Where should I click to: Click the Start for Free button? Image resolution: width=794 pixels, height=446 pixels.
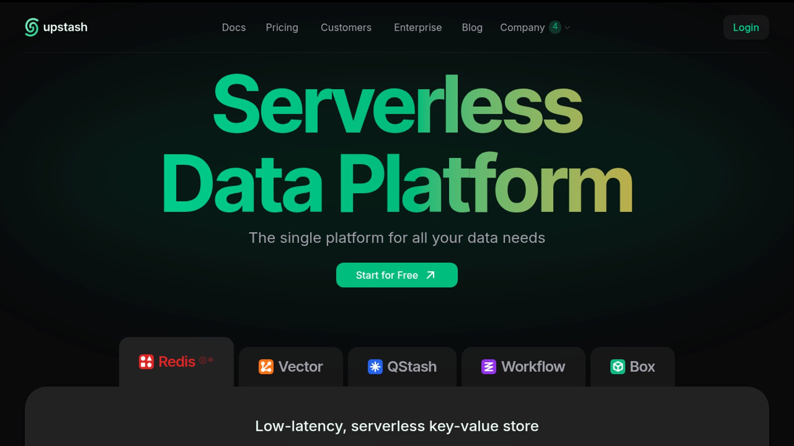tap(387, 275)
